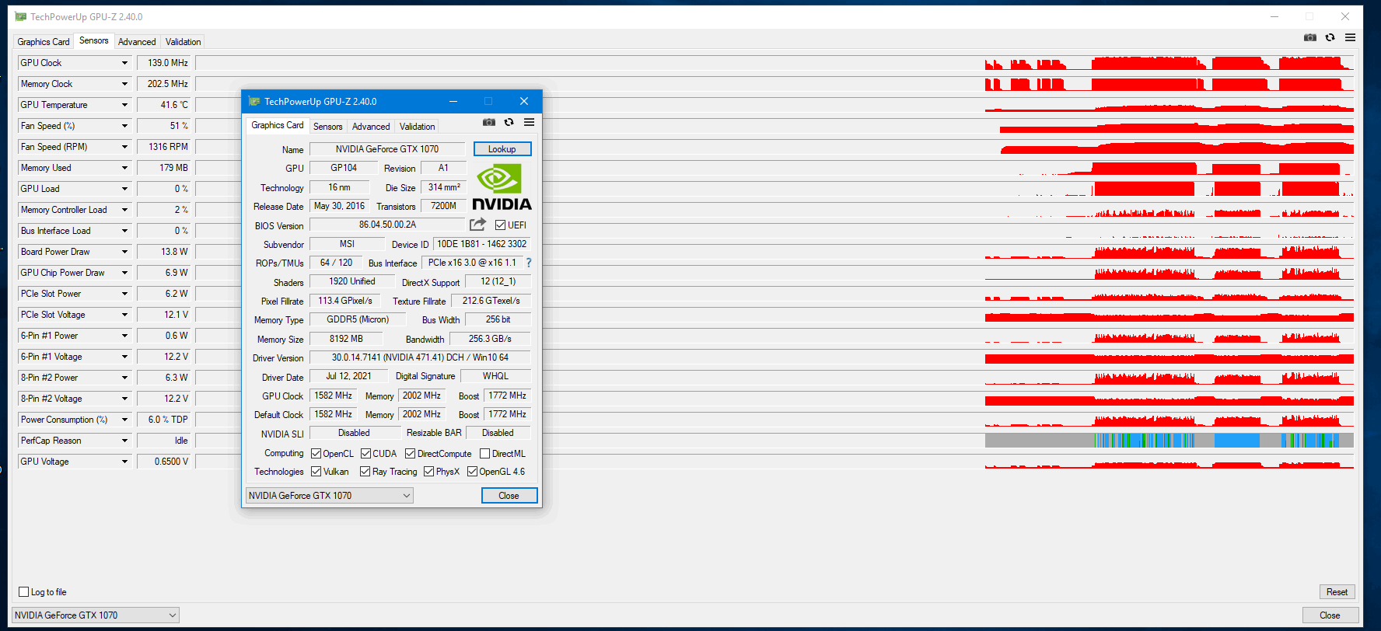1381x631 pixels.
Task: Open the Power Consumption (%) sensor dropdown
Action: [x=124, y=420]
